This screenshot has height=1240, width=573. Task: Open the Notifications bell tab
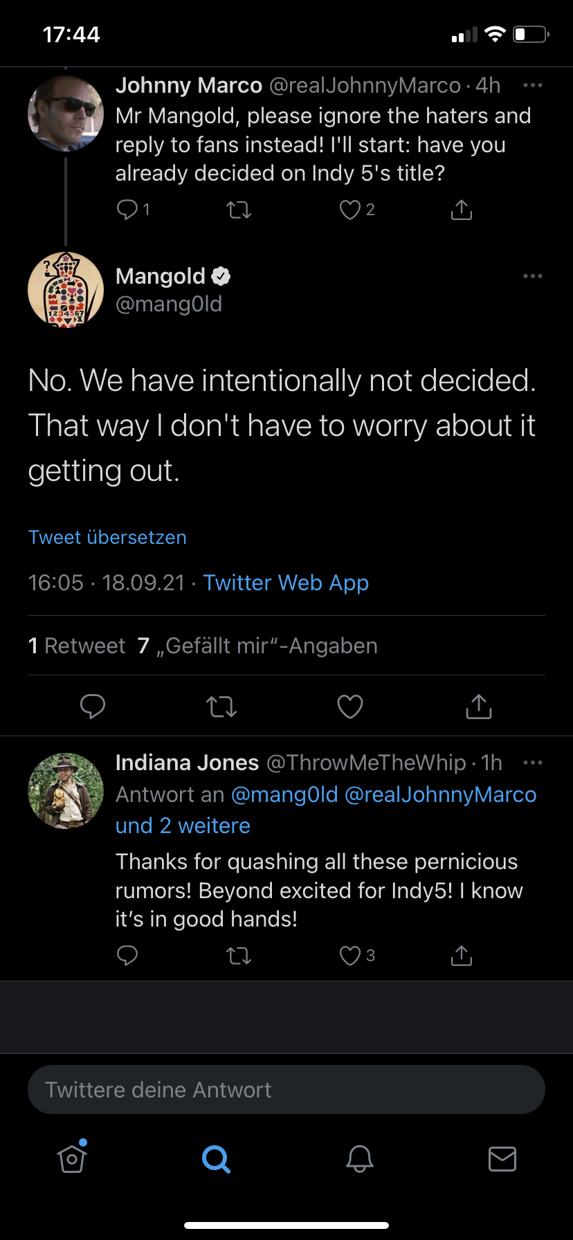pyautogui.click(x=360, y=1159)
